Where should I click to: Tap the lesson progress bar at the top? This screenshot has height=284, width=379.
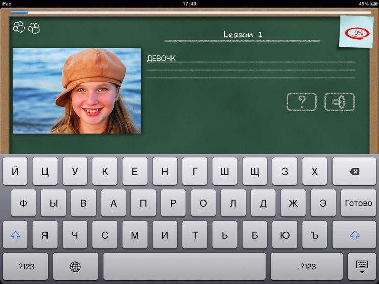pyautogui.click(x=191, y=12)
